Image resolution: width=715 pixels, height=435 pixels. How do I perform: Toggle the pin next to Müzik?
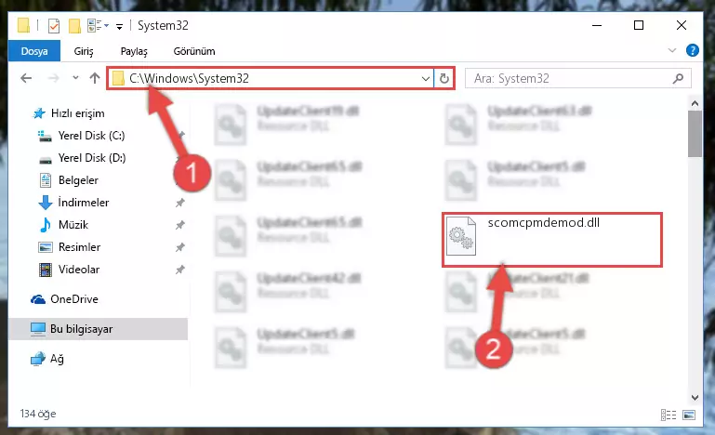(x=180, y=225)
